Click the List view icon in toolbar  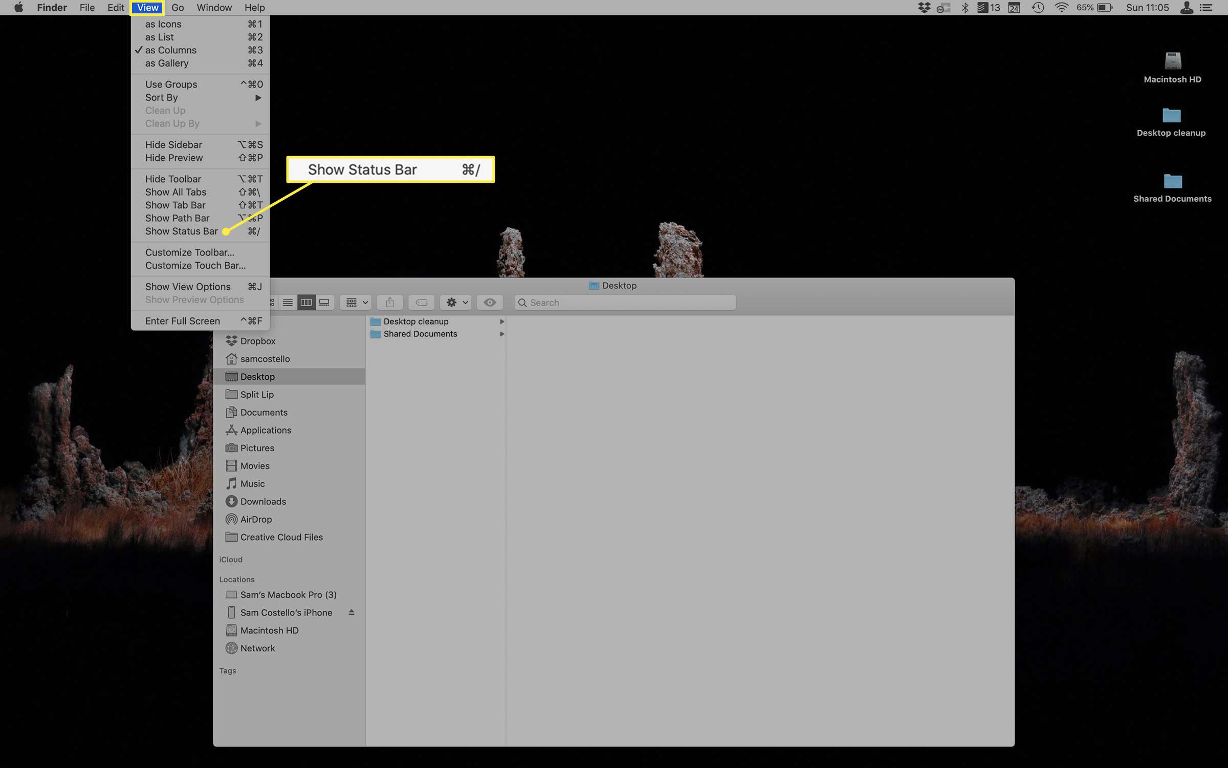tap(288, 303)
